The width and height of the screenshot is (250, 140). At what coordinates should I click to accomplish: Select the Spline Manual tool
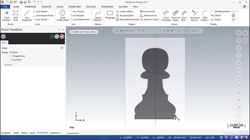point(98,16)
